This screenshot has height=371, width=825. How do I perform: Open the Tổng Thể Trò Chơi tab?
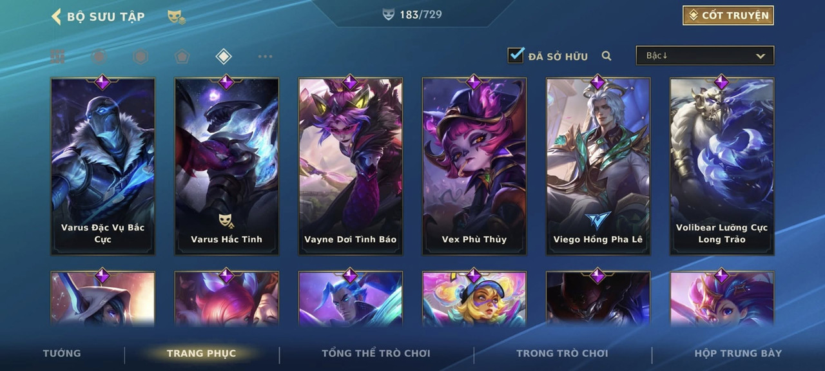376,353
